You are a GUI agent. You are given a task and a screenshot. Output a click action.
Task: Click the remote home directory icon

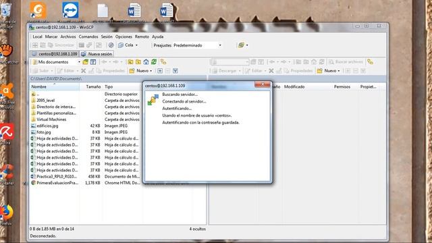coord(313,62)
